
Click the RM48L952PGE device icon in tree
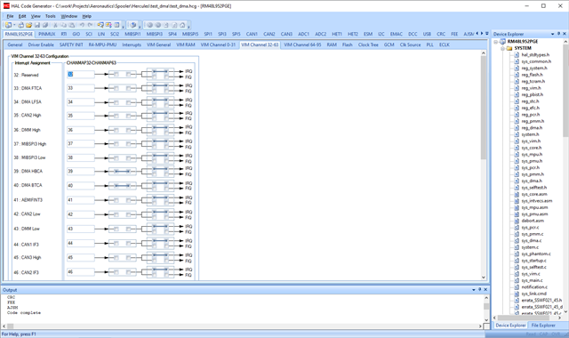coord(502,42)
